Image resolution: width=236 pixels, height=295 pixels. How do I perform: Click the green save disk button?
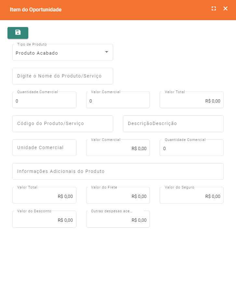(18, 33)
